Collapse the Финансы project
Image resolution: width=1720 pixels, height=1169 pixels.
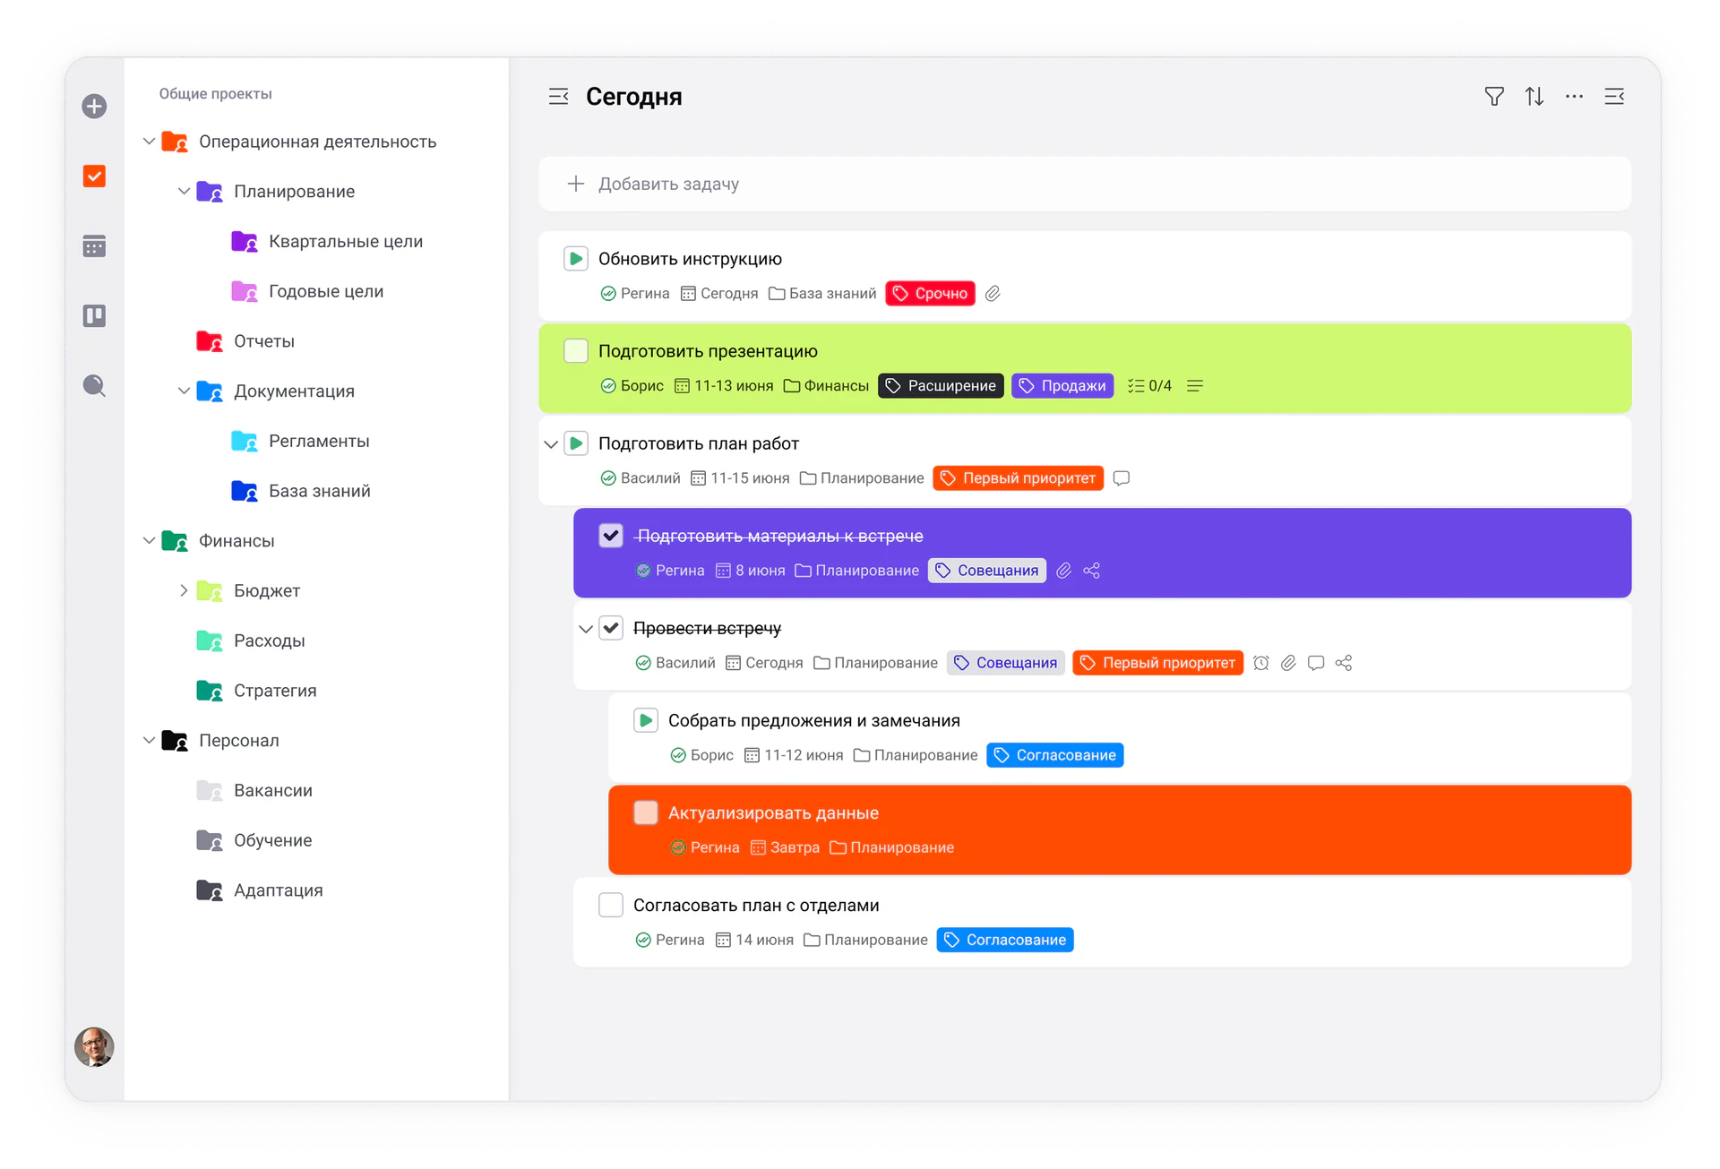click(x=149, y=541)
